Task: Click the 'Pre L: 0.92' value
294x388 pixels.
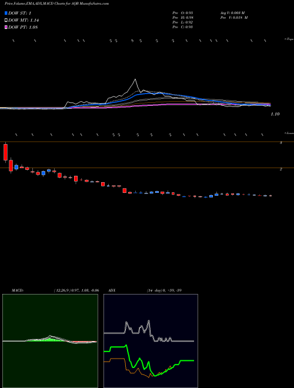Action: tap(183, 22)
